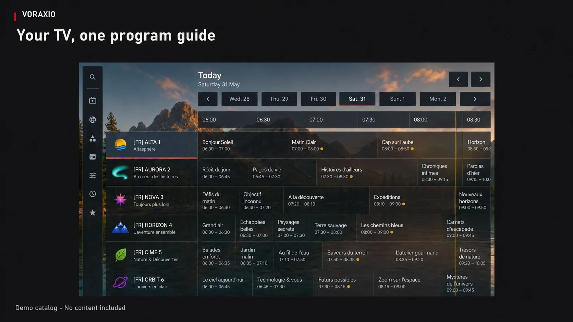This screenshot has height=322, width=573.
Task: Open program L'atelier gourmand
Action: pos(423,255)
